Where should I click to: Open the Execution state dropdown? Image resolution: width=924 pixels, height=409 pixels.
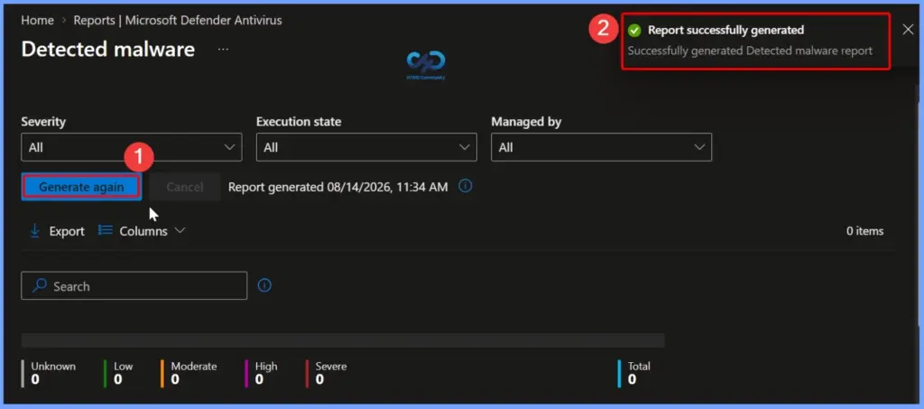tap(366, 147)
